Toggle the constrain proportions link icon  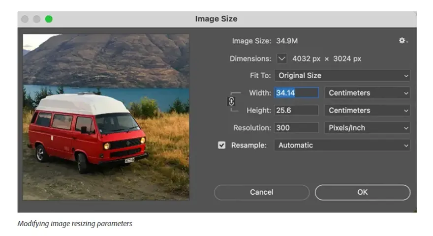(231, 102)
